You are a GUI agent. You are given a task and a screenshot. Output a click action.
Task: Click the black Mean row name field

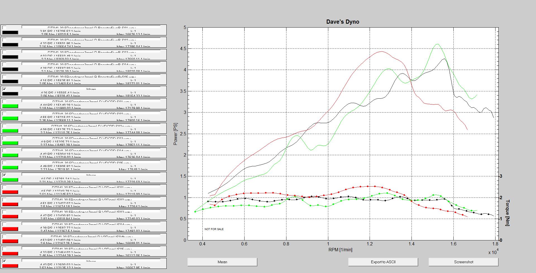tap(91, 89)
